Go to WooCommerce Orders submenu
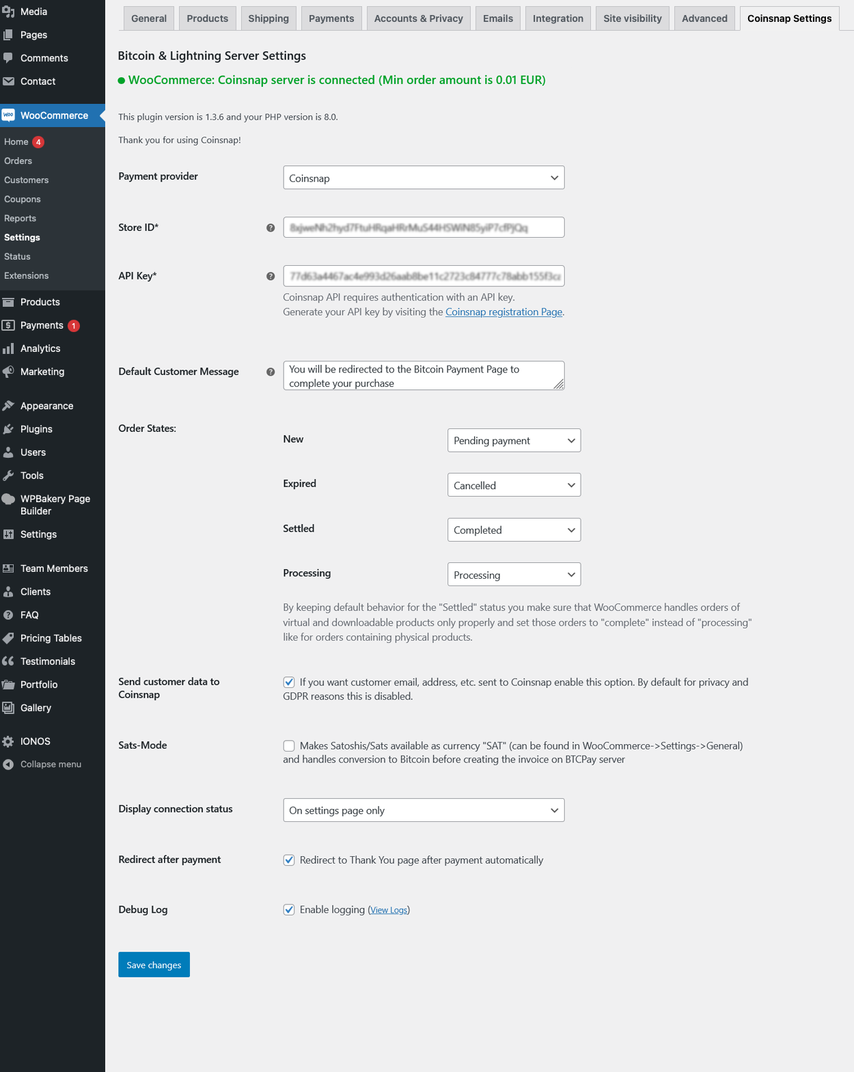 point(18,161)
